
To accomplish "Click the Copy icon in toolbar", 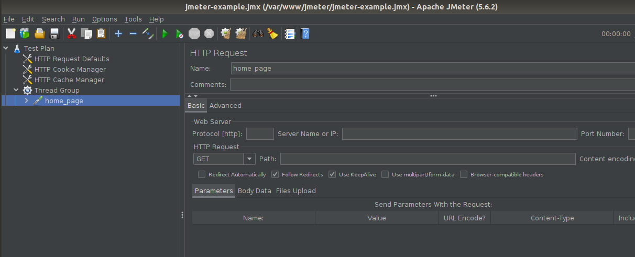I will point(86,33).
